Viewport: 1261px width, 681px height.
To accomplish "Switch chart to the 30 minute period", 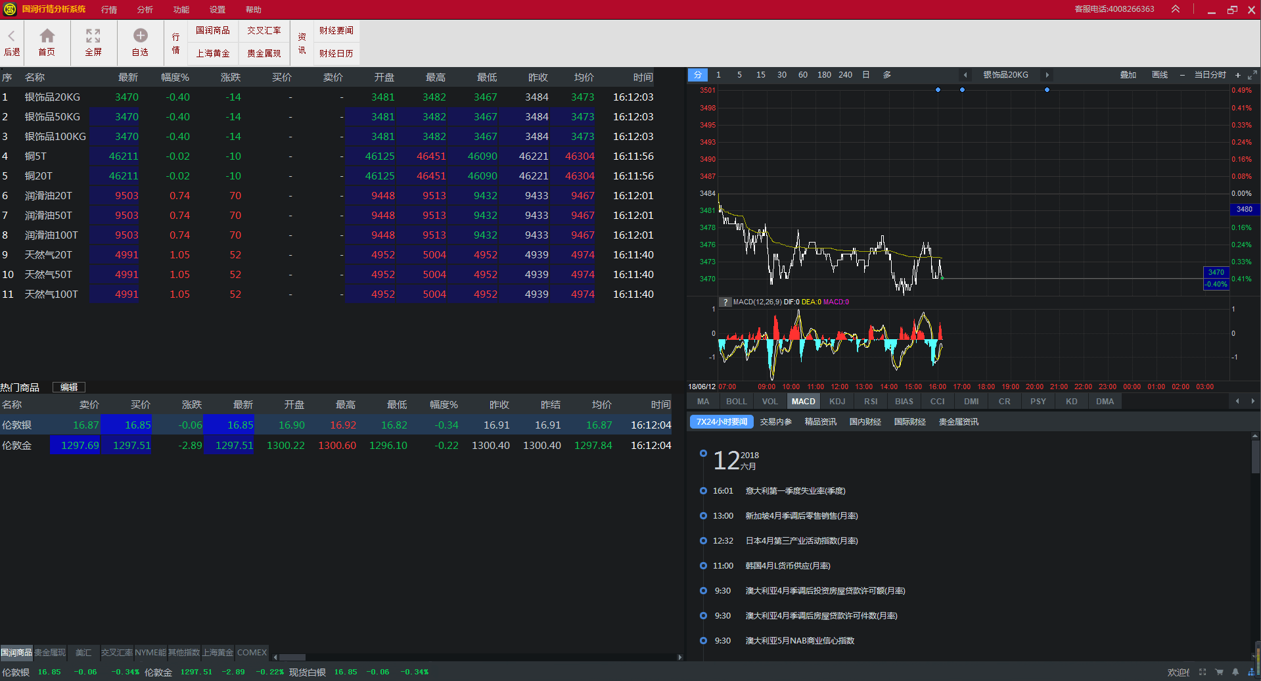I will 781,75.
